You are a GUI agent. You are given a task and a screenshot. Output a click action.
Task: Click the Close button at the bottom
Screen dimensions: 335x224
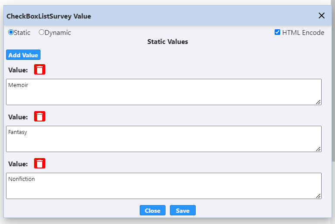(x=153, y=210)
